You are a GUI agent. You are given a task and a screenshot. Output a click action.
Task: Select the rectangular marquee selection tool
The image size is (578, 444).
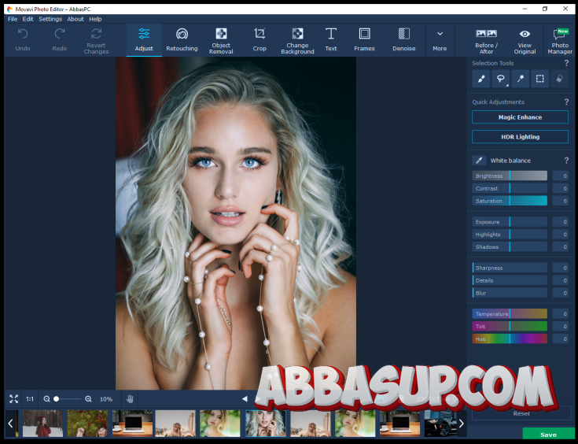click(x=539, y=79)
